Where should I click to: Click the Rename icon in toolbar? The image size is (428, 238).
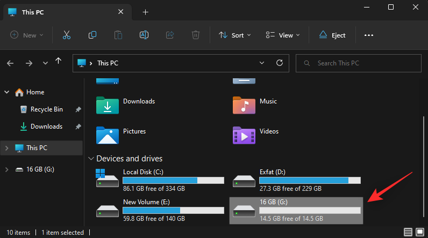point(144,35)
